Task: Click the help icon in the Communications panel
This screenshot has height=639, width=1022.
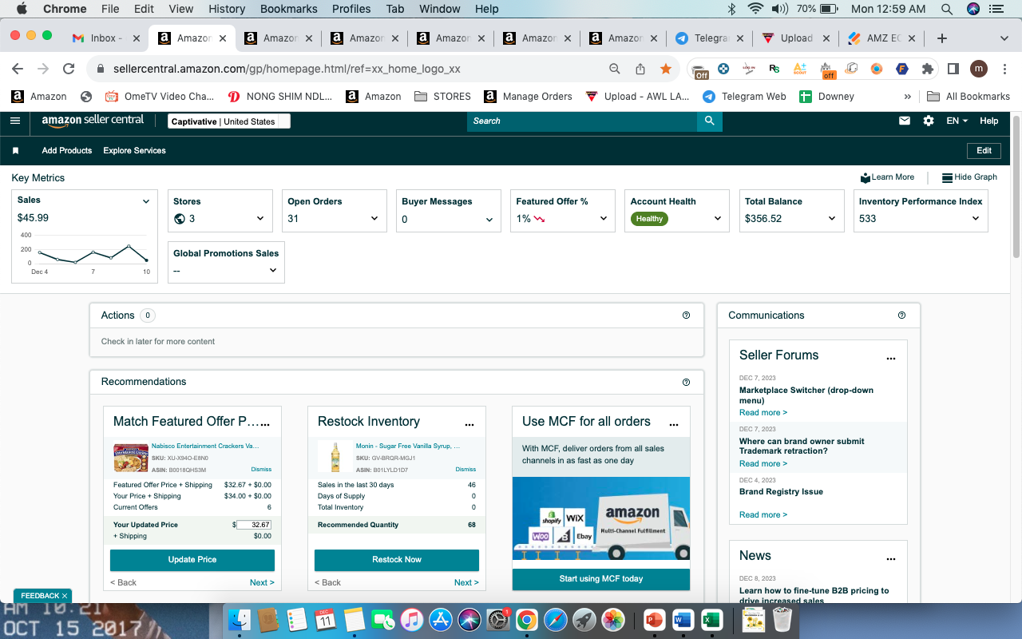Action: 902,316
